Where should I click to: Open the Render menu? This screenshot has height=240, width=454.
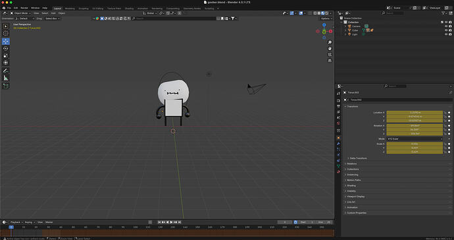(x=24, y=8)
